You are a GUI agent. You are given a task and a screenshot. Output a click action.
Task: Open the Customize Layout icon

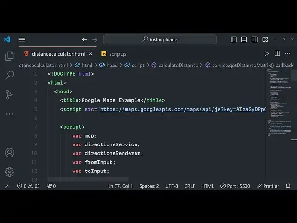(265, 39)
